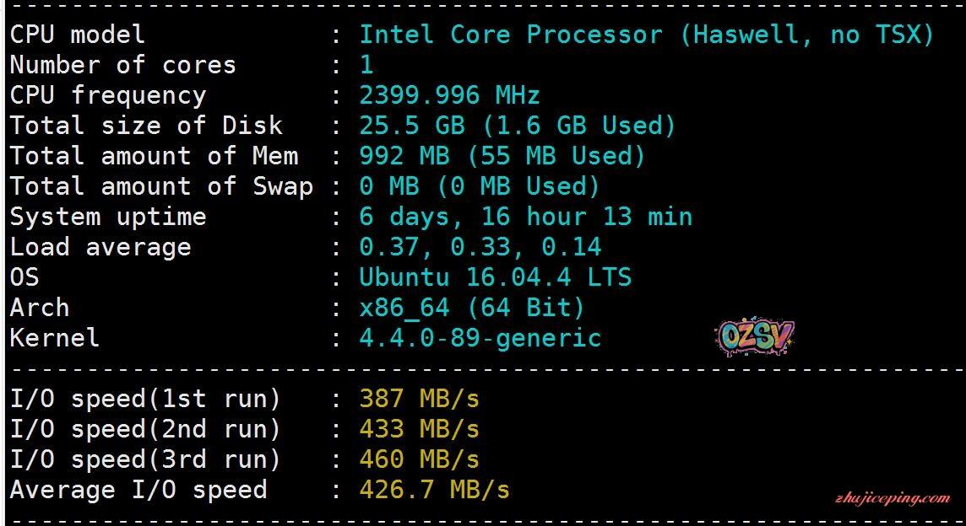This screenshot has width=966, height=526.
Task: Click the Ubuntu 16.04.4 LTS text
Action: (x=495, y=277)
